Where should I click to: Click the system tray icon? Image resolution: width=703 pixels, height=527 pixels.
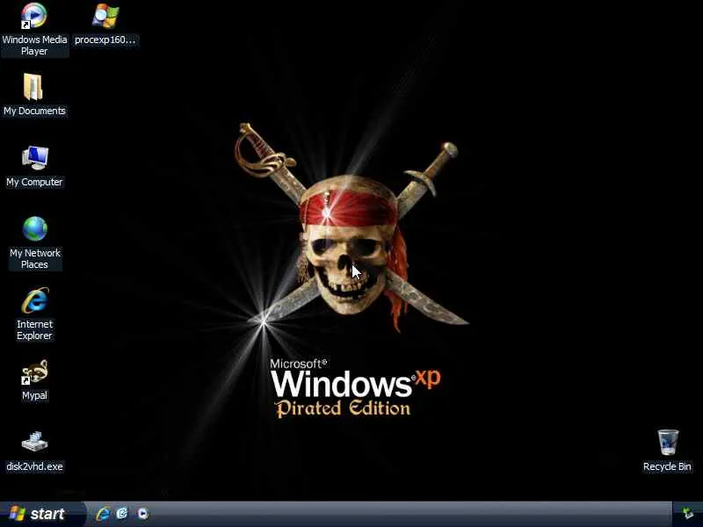click(x=687, y=514)
